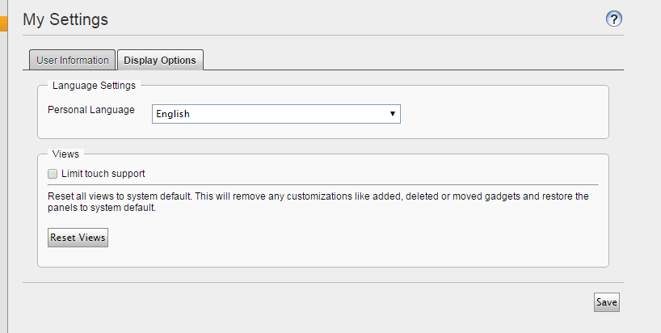
Task: Open the Personal Language combo box
Action: [x=276, y=114]
